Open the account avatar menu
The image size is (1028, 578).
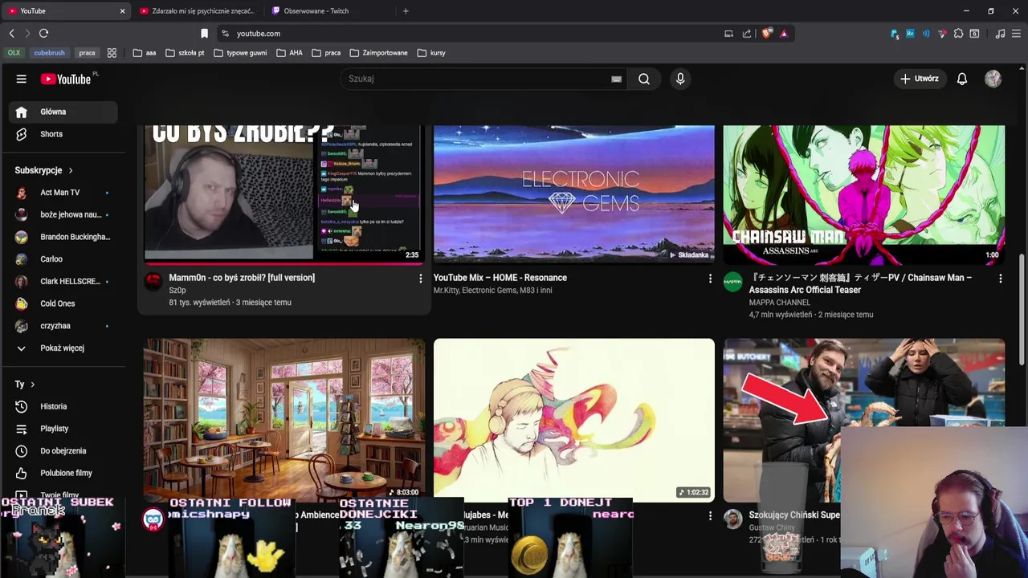[x=993, y=79]
